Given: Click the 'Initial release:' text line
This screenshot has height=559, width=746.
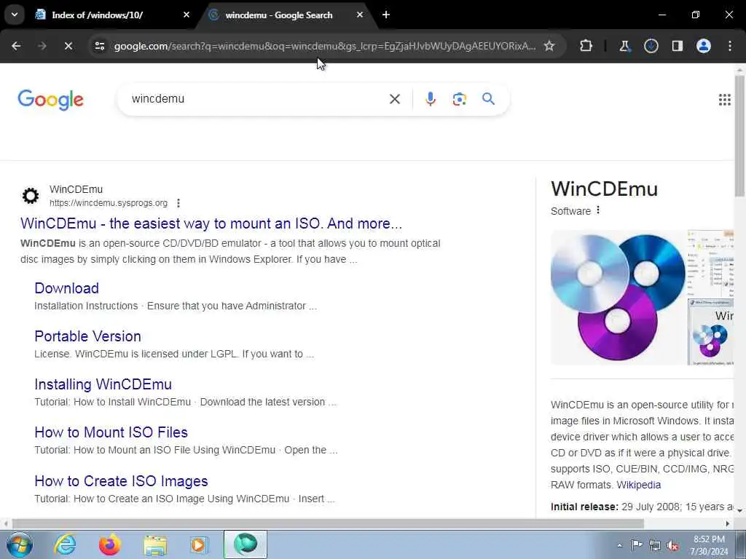Looking at the screenshot, I should (643, 507).
